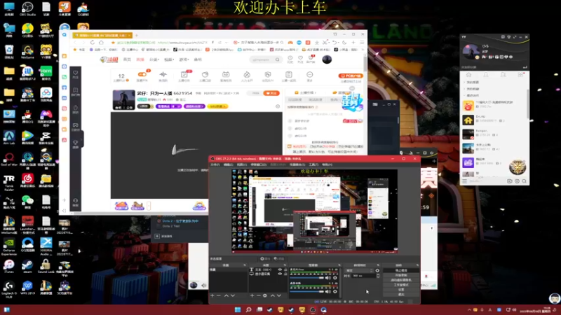Screen dimensions: 561x315
Task: Click OBS 停止推流 button
Action: pyautogui.click(x=401, y=270)
